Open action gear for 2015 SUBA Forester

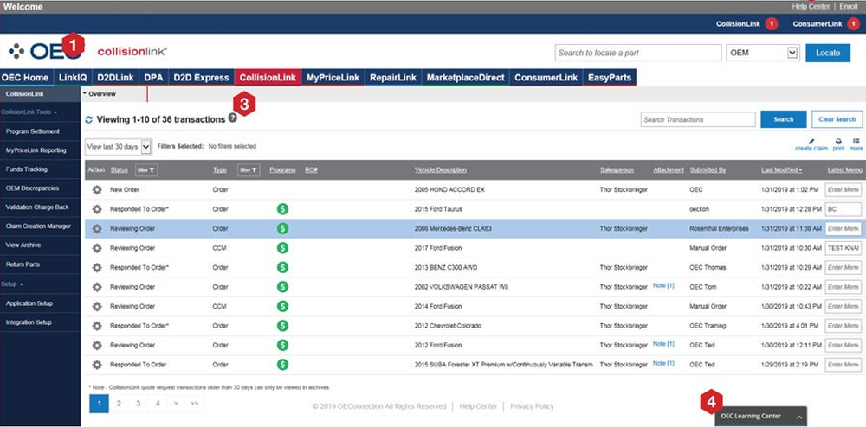pos(97,365)
